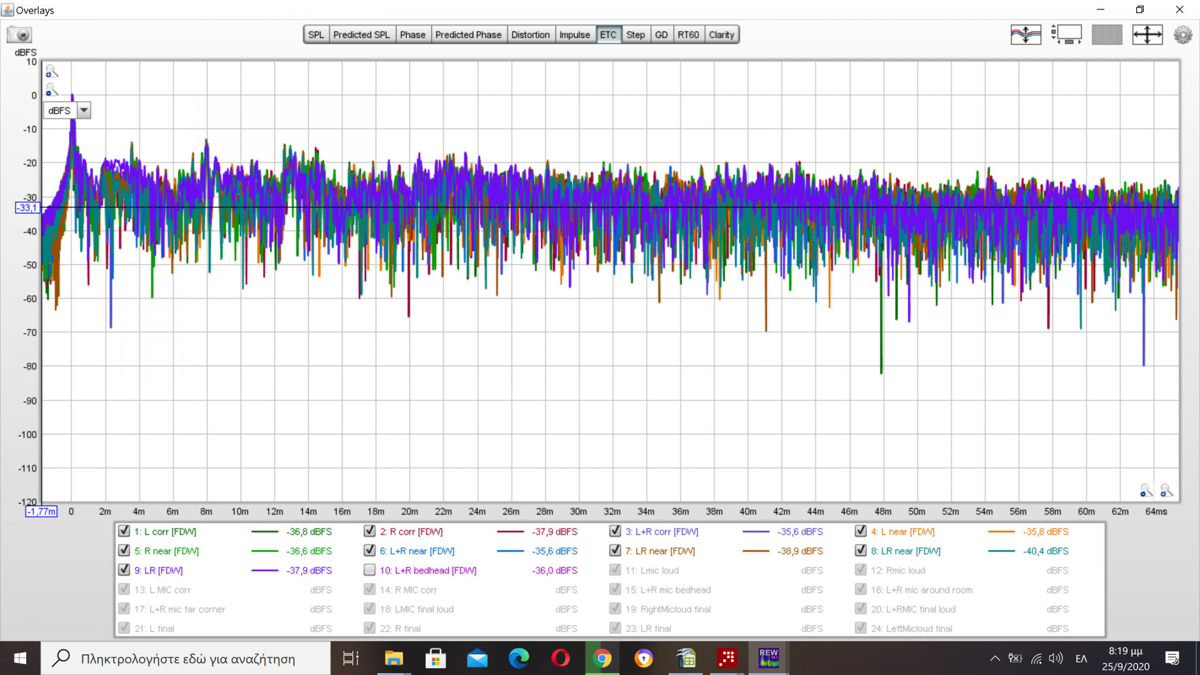1200x675 pixels.
Task: Launch Microsoft Store from taskbar
Action: (x=436, y=658)
